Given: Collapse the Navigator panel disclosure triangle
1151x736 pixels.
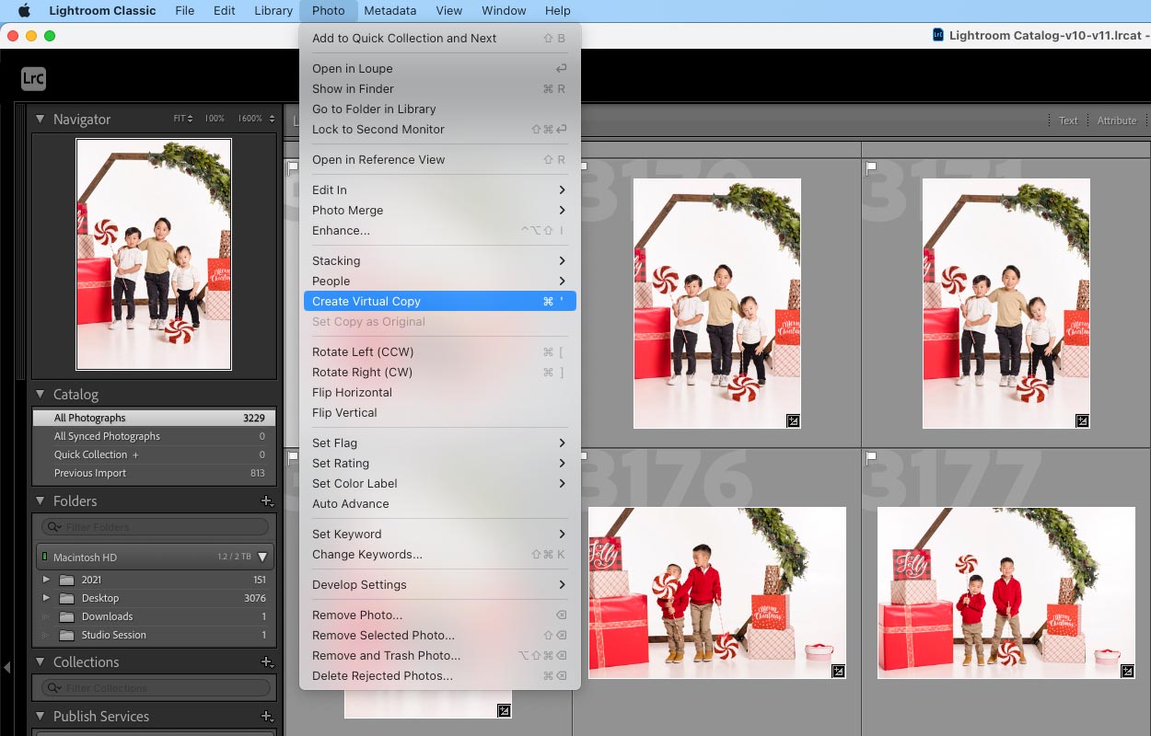Looking at the screenshot, I should point(40,119).
